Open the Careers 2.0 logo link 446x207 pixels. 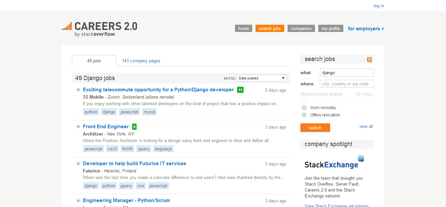tap(100, 29)
